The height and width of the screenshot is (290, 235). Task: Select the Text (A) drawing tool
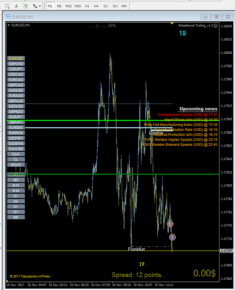pyautogui.click(x=16, y=6)
